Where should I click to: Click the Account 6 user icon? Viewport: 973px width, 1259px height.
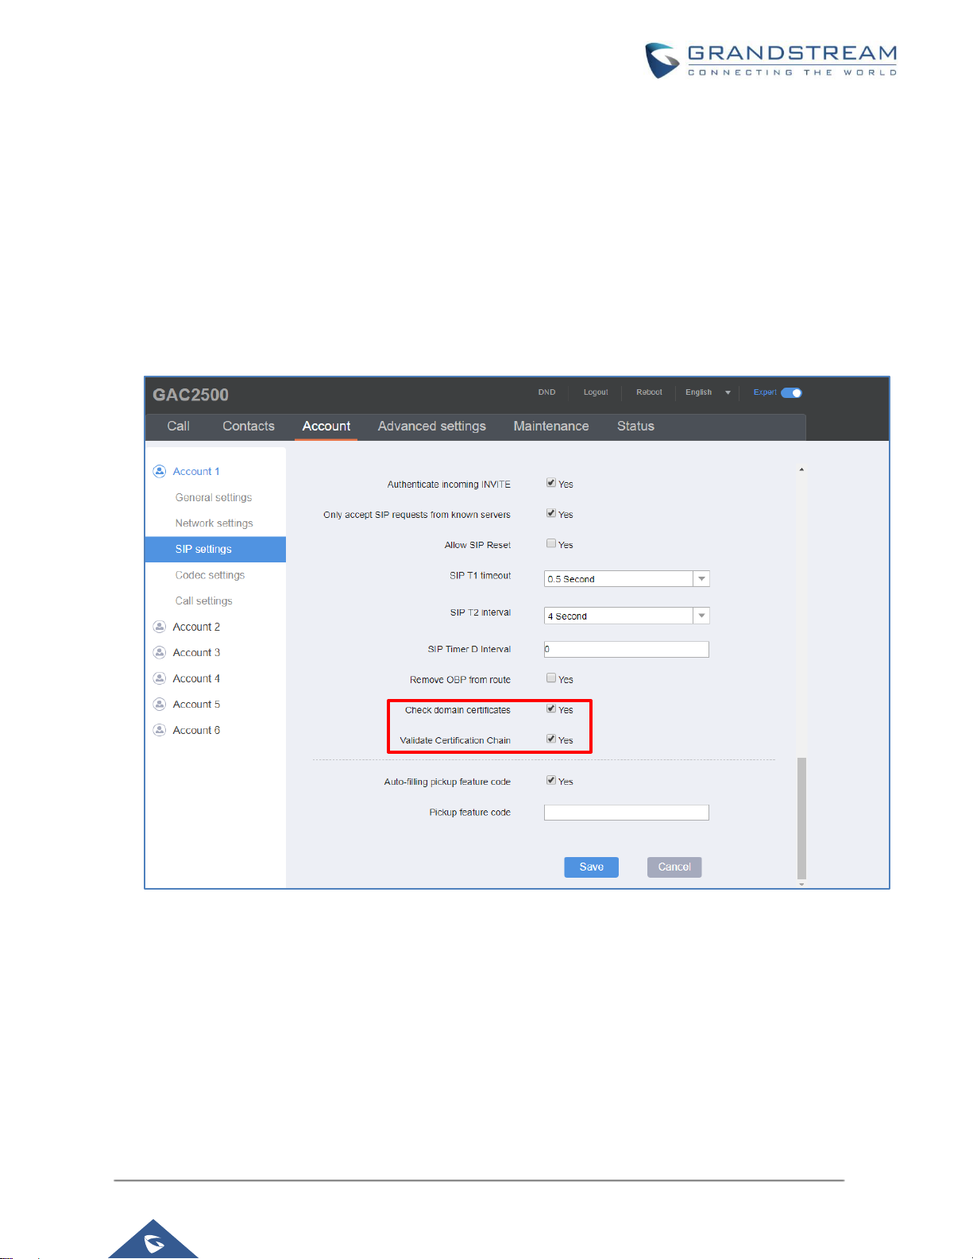[159, 730]
